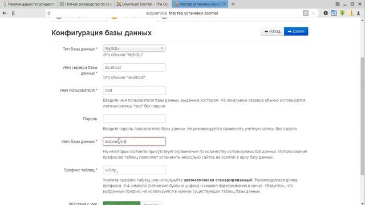
Task: Click the Тип базы данных label
Action: click(x=80, y=49)
